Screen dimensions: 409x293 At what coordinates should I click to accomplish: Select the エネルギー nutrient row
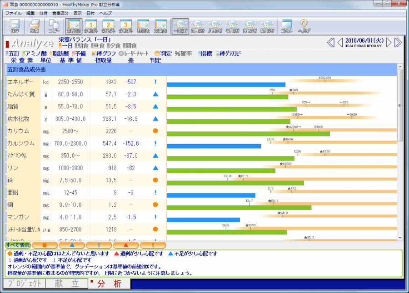click(x=201, y=82)
